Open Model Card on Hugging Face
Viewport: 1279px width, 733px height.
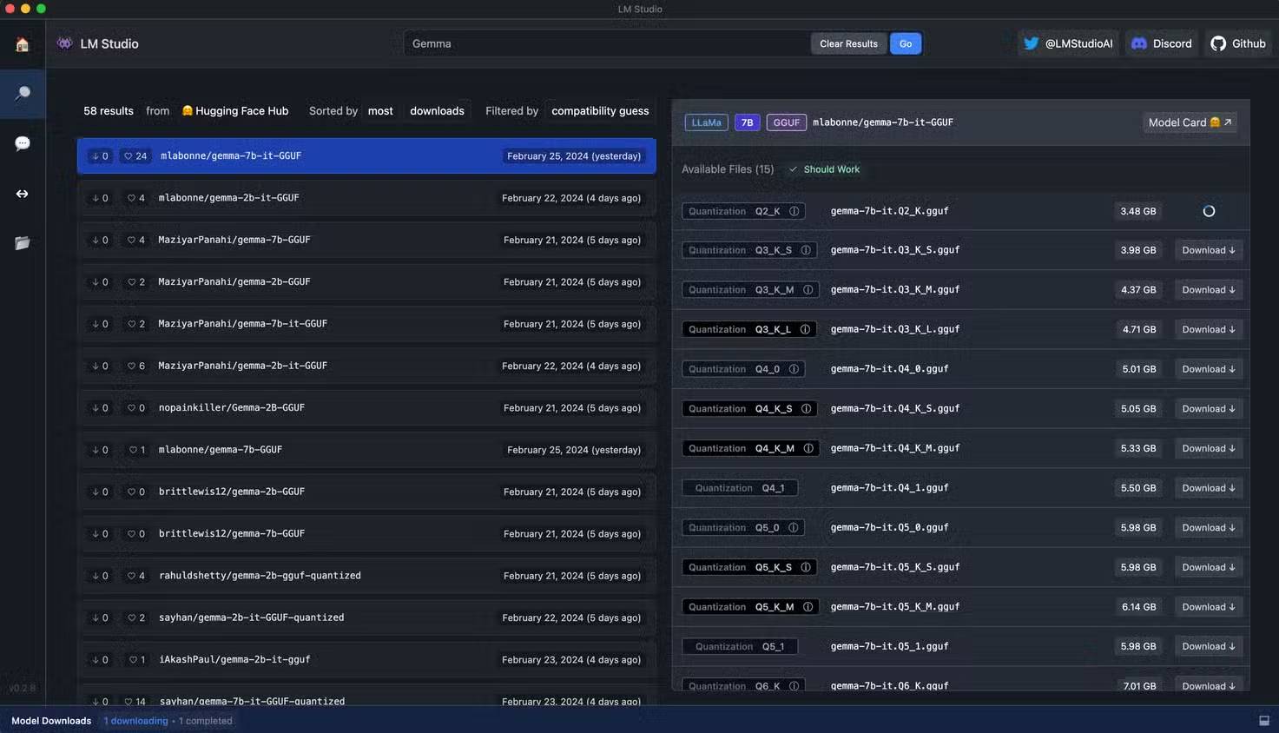(x=1190, y=122)
